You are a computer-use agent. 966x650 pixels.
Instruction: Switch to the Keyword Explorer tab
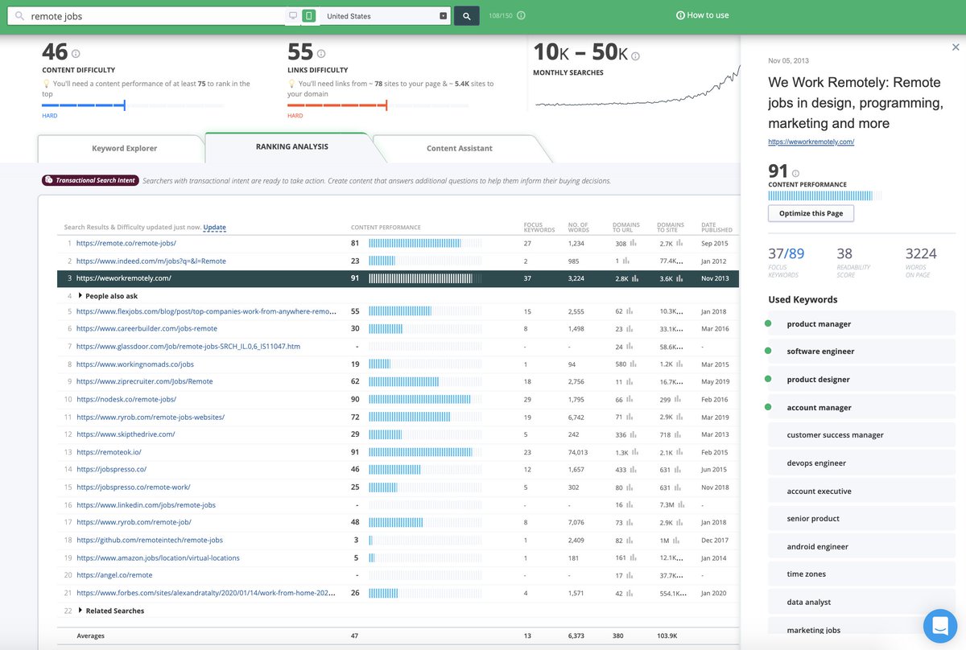click(x=124, y=148)
